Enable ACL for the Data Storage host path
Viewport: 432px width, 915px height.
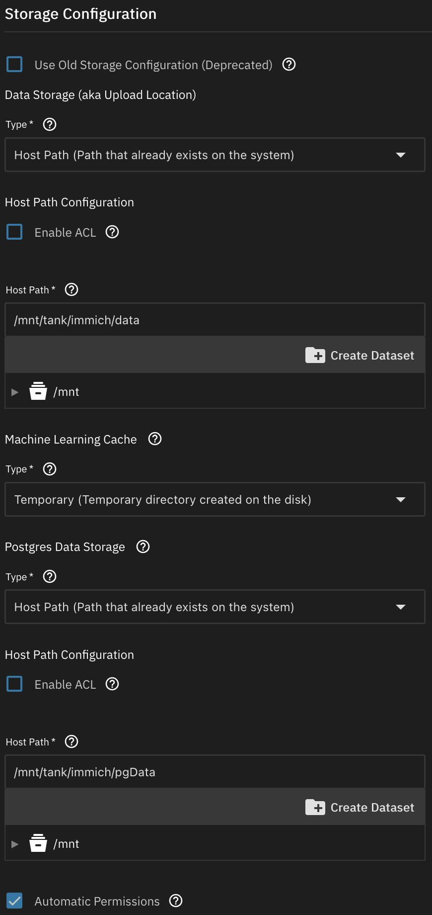click(x=14, y=232)
